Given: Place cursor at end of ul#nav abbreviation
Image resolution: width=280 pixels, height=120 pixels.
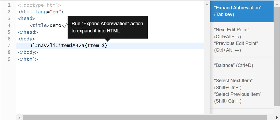Looking at the screenshot, I should [x=107, y=46].
